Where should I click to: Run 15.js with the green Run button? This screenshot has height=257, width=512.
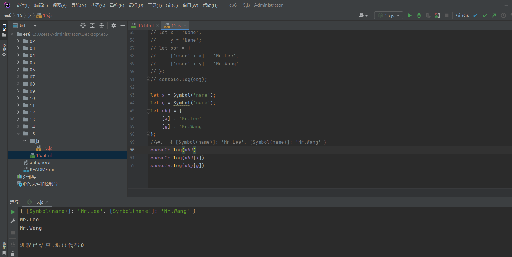[x=410, y=15]
